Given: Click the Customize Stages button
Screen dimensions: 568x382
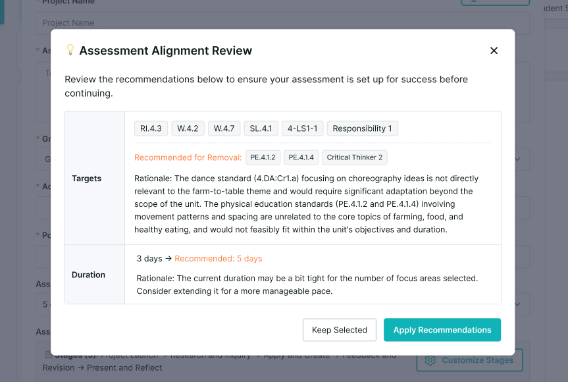Looking at the screenshot, I should 469,360.
